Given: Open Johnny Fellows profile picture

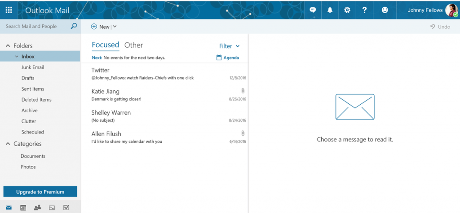Looking at the screenshot, I should click(451, 10).
